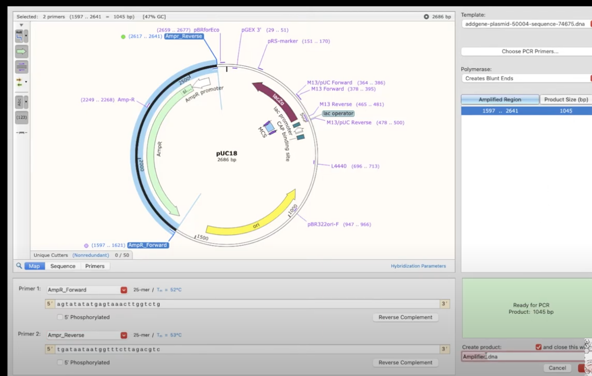The width and height of the screenshot is (592, 376).
Task: Toggle the (123) coordinates icon
Action: click(21, 117)
